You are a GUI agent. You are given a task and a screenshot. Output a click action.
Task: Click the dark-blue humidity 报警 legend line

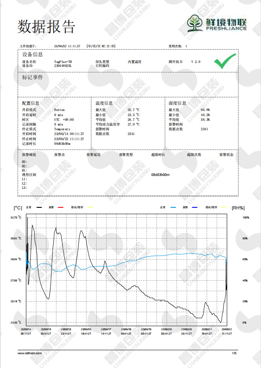(195, 207)
